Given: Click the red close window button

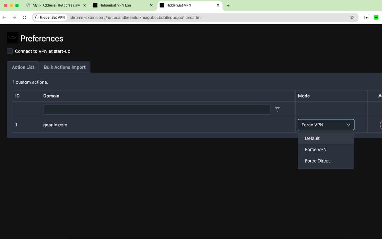Looking at the screenshot, I should click(x=6, y=5).
